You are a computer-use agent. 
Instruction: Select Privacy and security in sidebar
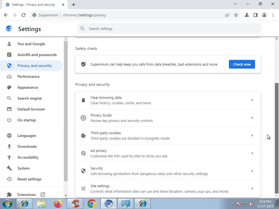[x=31, y=66]
